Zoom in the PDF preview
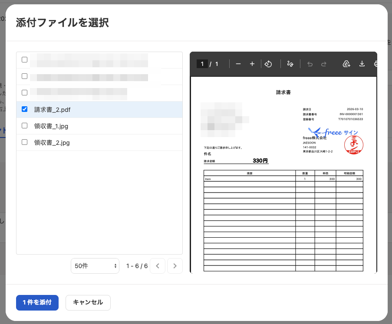Viewport: 392px width, 324px height. coord(252,64)
